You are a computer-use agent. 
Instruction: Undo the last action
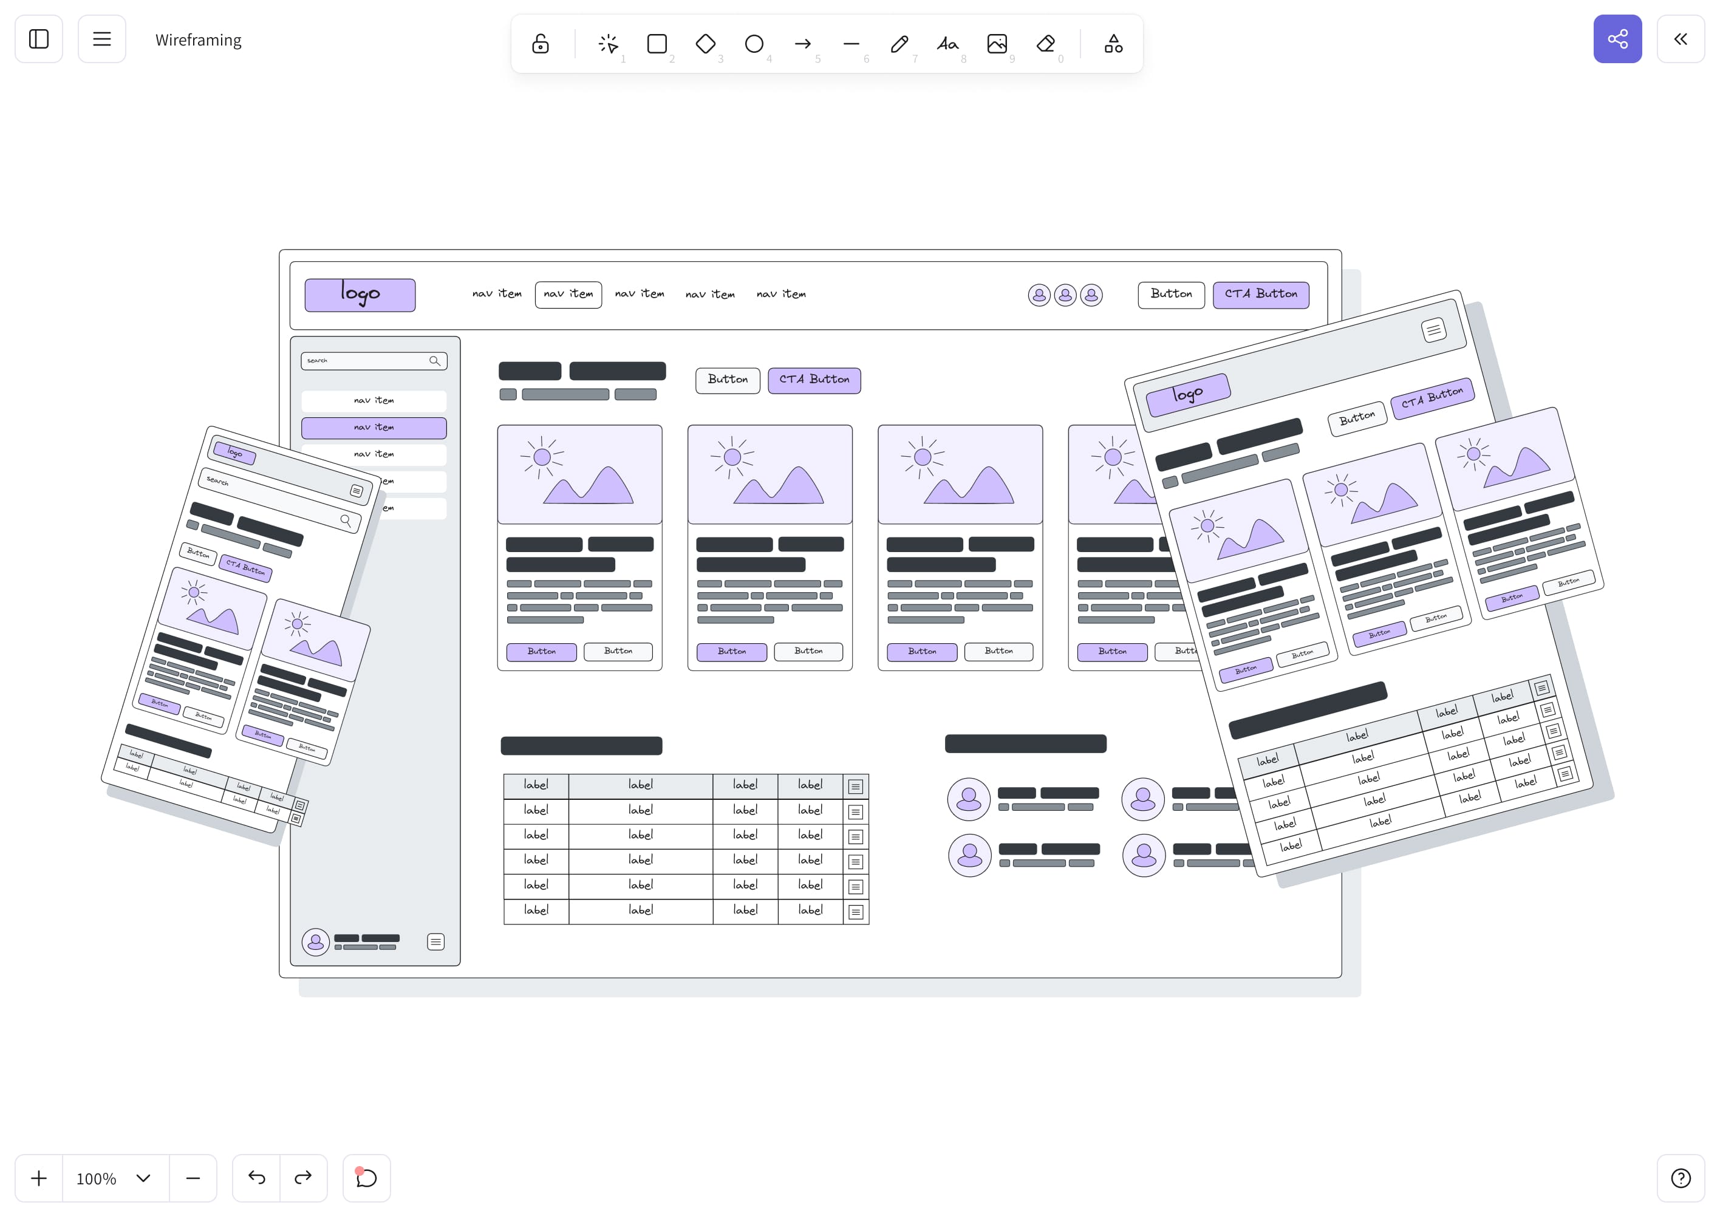click(x=255, y=1178)
